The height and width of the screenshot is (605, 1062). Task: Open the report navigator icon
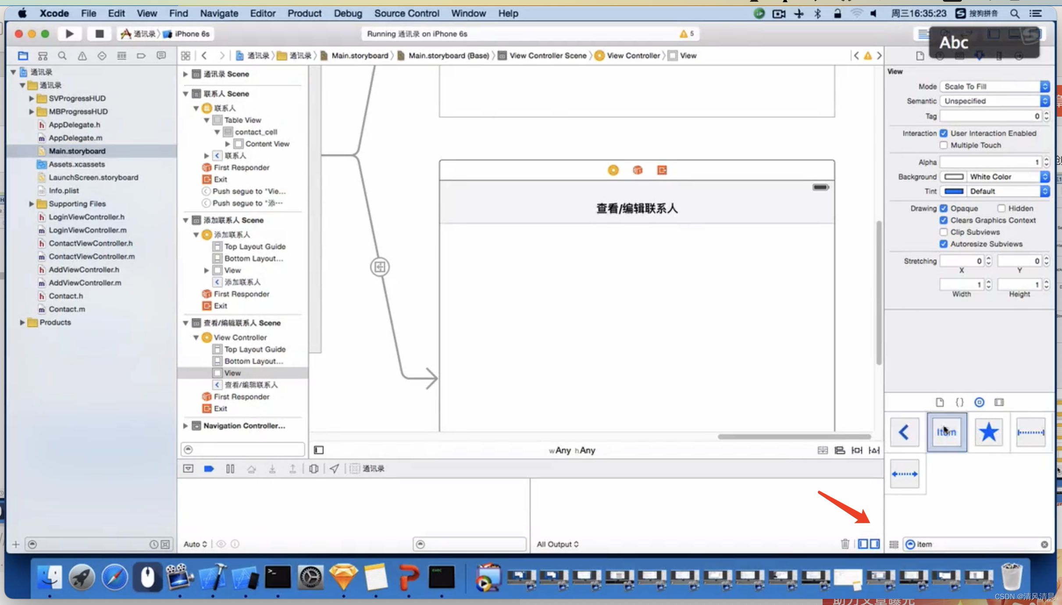click(161, 56)
